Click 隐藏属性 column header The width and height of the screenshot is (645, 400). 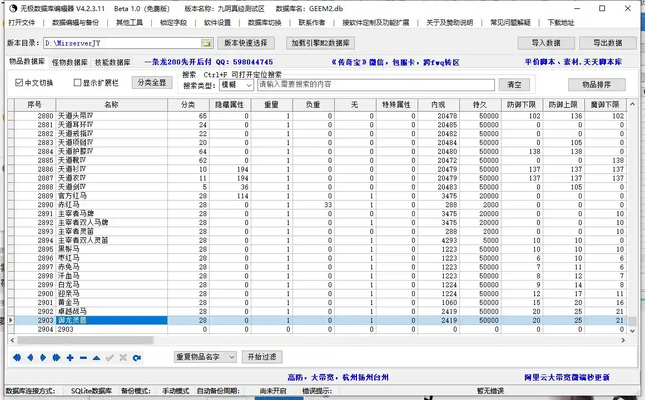pyautogui.click(x=230, y=105)
